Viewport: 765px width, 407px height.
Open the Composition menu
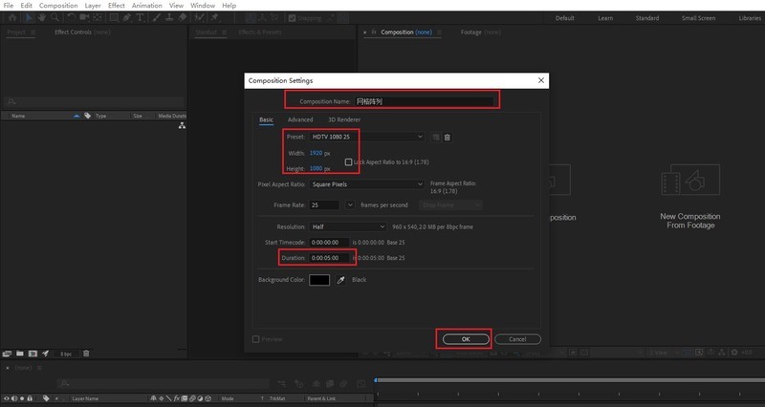58,5
